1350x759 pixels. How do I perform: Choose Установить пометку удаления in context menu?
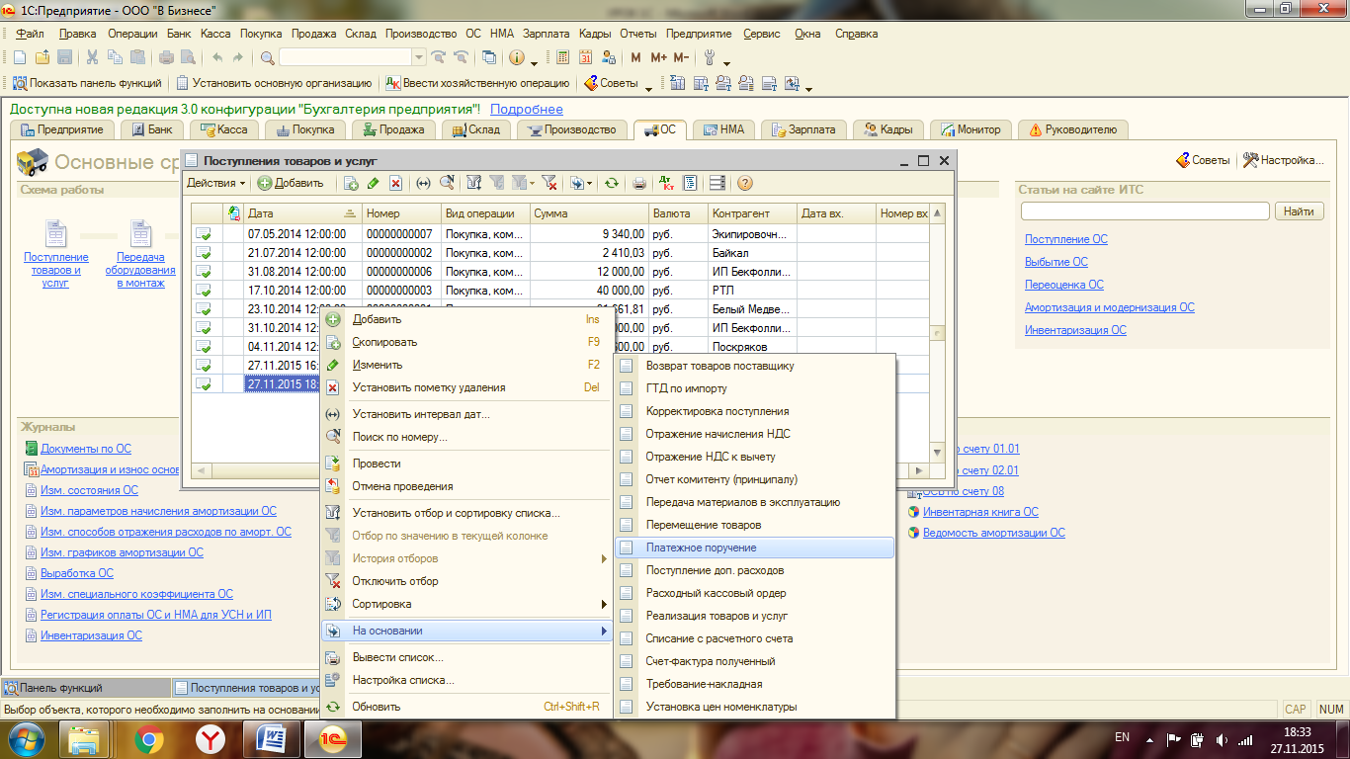tap(466, 387)
